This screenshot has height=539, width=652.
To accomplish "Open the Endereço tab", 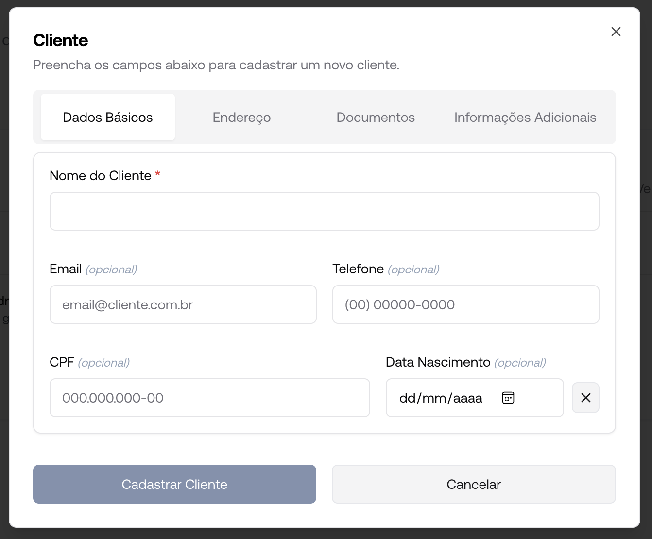I will point(241,117).
